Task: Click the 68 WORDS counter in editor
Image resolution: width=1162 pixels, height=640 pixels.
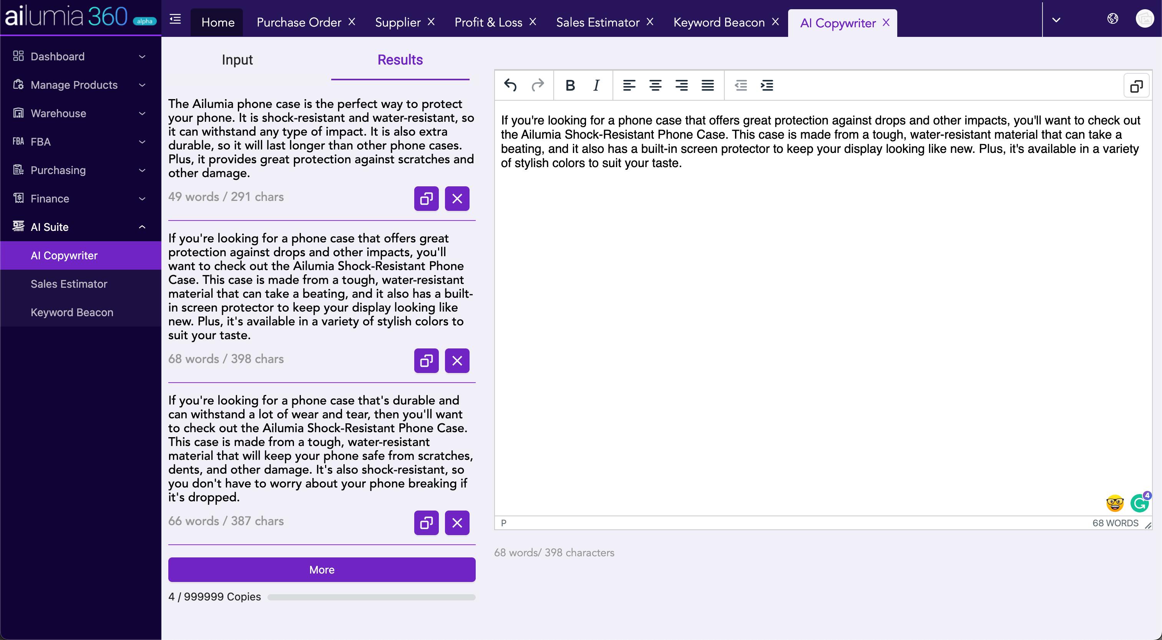Action: point(1115,523)
